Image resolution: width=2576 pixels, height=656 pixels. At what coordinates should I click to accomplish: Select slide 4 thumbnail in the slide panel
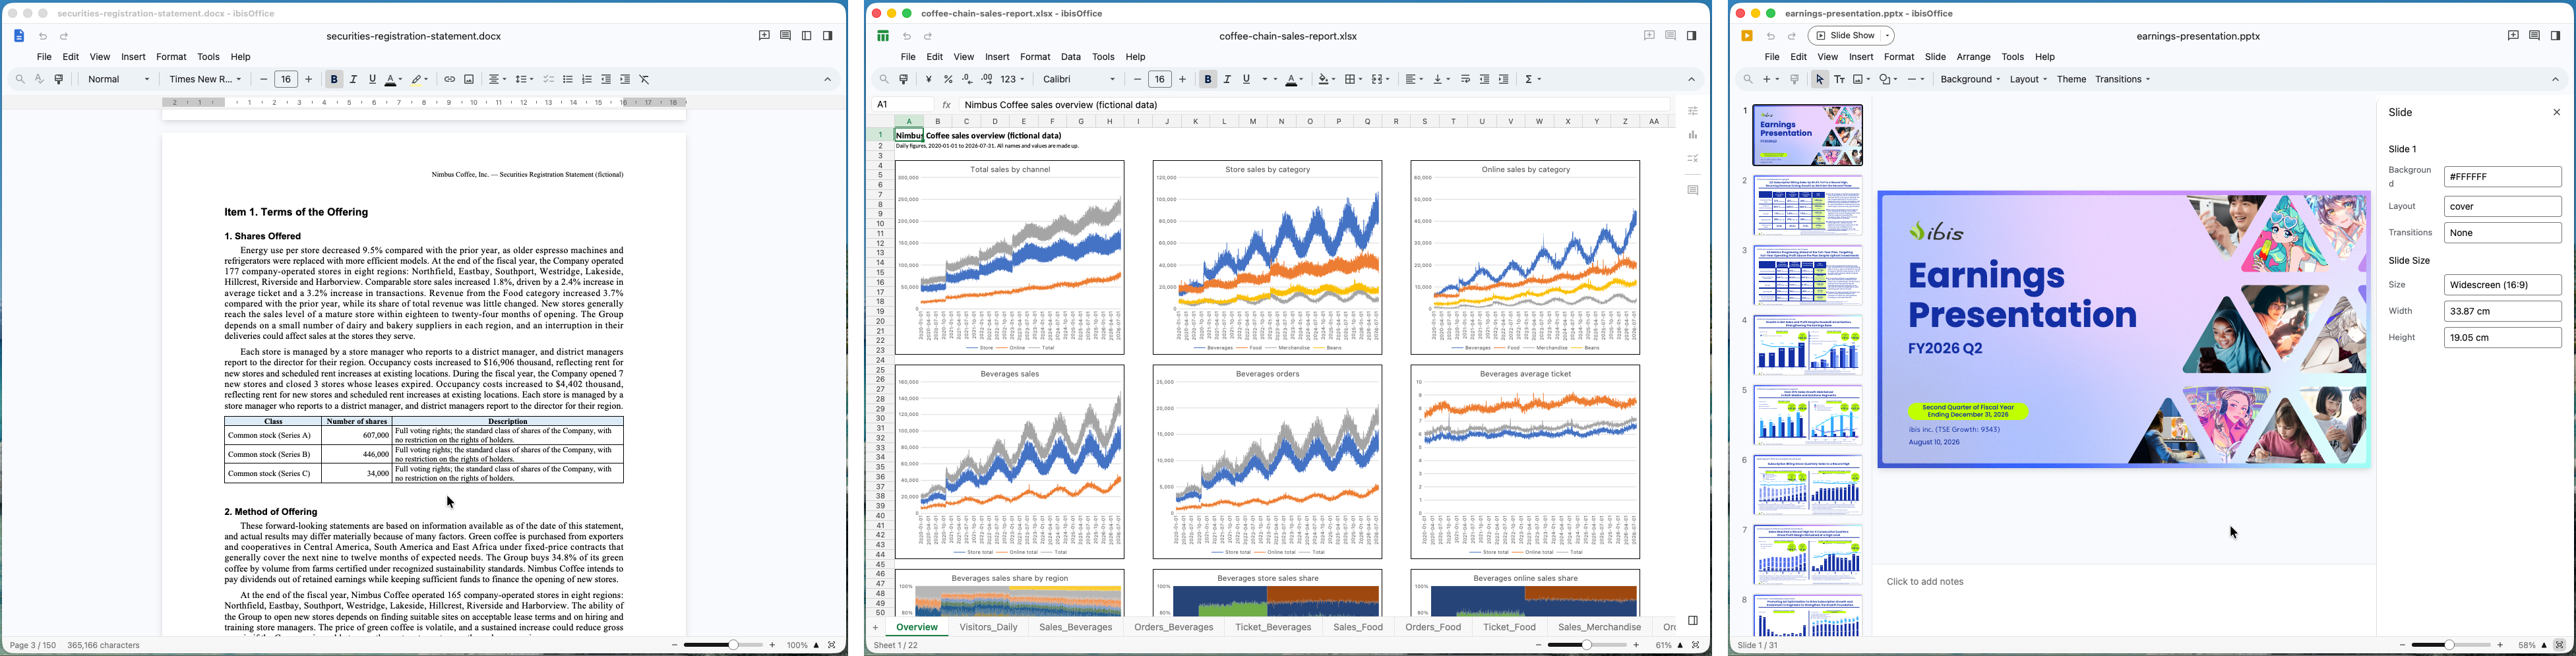pos(1807,345)
